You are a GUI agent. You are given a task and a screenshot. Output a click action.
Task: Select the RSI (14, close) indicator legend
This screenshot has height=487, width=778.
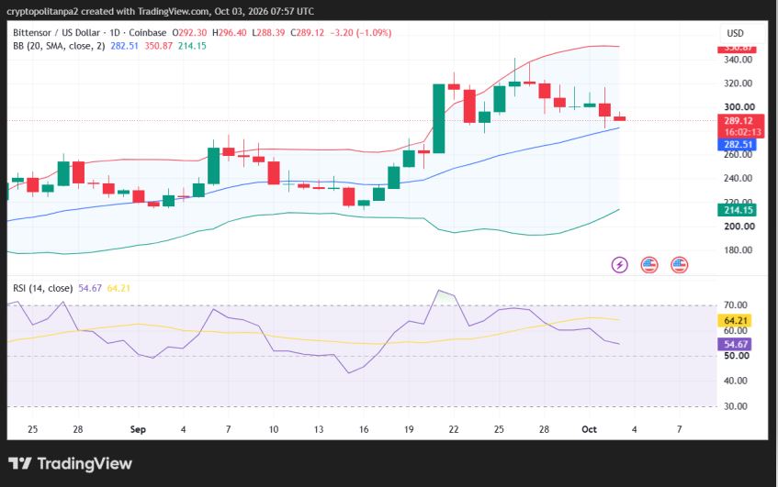click(x=42, y=288)
